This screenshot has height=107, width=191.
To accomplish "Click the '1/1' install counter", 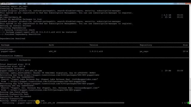I will (186, 103).
